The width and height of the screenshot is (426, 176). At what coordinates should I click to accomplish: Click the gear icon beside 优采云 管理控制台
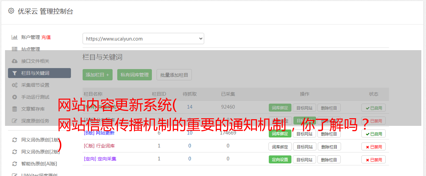pyautogui.click(x=11, y=11)
